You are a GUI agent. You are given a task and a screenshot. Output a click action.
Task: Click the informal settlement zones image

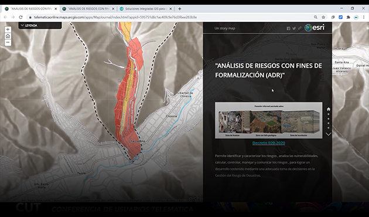pyautogui.click(x=268, y=120)
